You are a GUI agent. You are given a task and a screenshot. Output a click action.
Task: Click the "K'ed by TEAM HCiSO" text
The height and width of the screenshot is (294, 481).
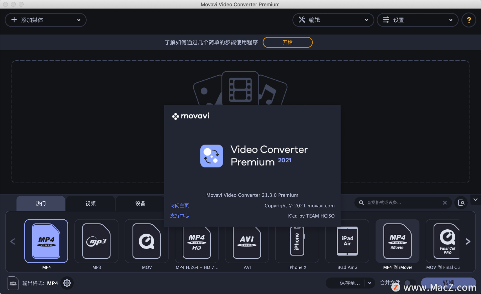click(x=311, y=216)
